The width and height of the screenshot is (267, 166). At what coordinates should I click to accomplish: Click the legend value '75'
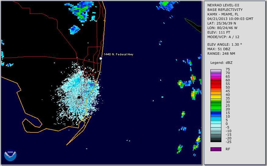click(x=228, y=69)
